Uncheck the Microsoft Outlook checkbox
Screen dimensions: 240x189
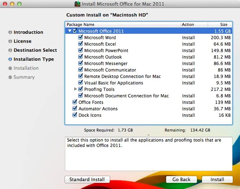(80, 56)
